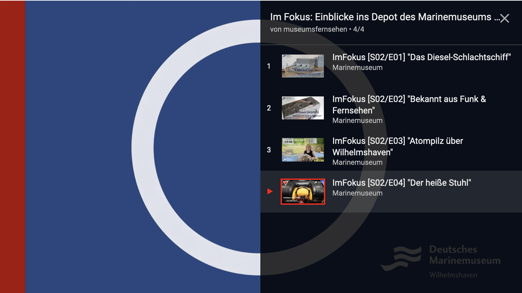The width and height of the screenshot is (522, 293).
Task: Click the playlist title 'Im Fokus: Einblicke ins Depot'
Action: click(x=381, y=17)
